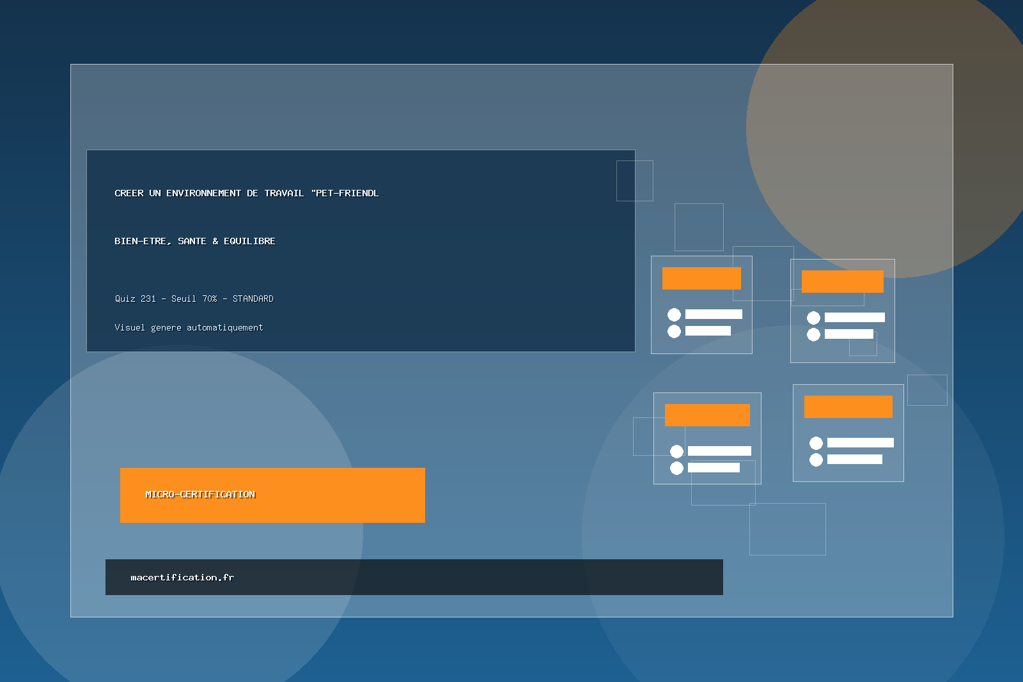Click the orange MICRO-CERTIFICATION button
The image size is (1023, 682).
pos(272,495)
